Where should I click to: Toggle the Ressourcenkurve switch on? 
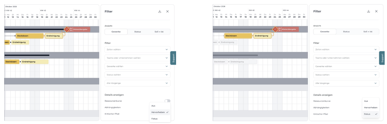click(x=168, y=101)
